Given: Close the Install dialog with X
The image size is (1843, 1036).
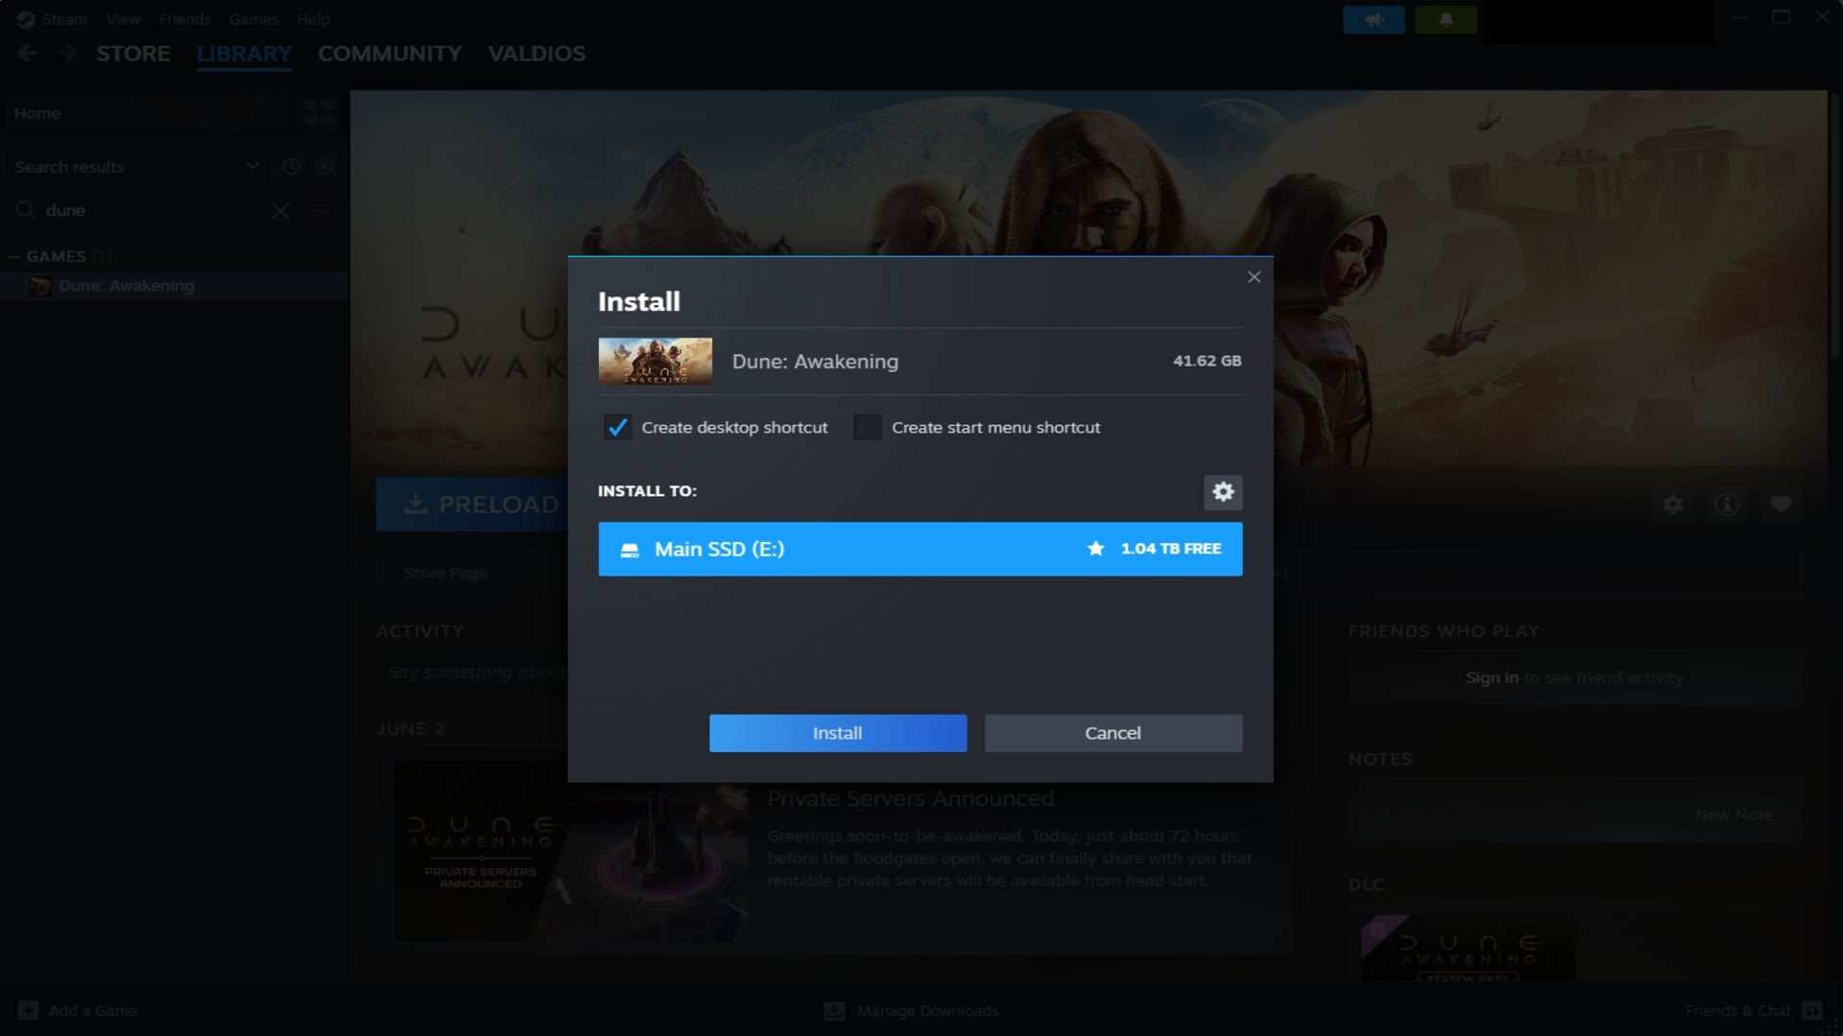Looking at the screenshot, I should click(x=1254, y=277).
